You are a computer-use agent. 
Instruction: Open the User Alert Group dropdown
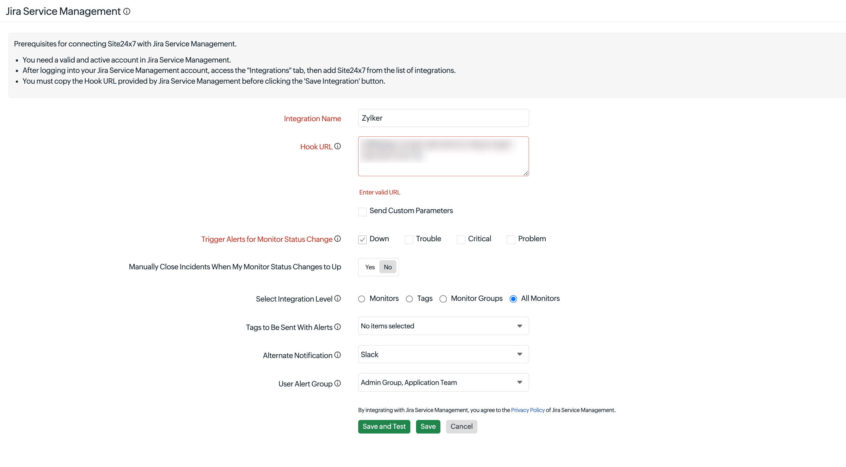coord(443,382)
